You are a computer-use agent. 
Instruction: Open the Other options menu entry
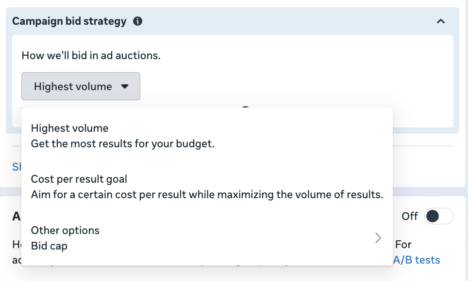click(65, 231)
